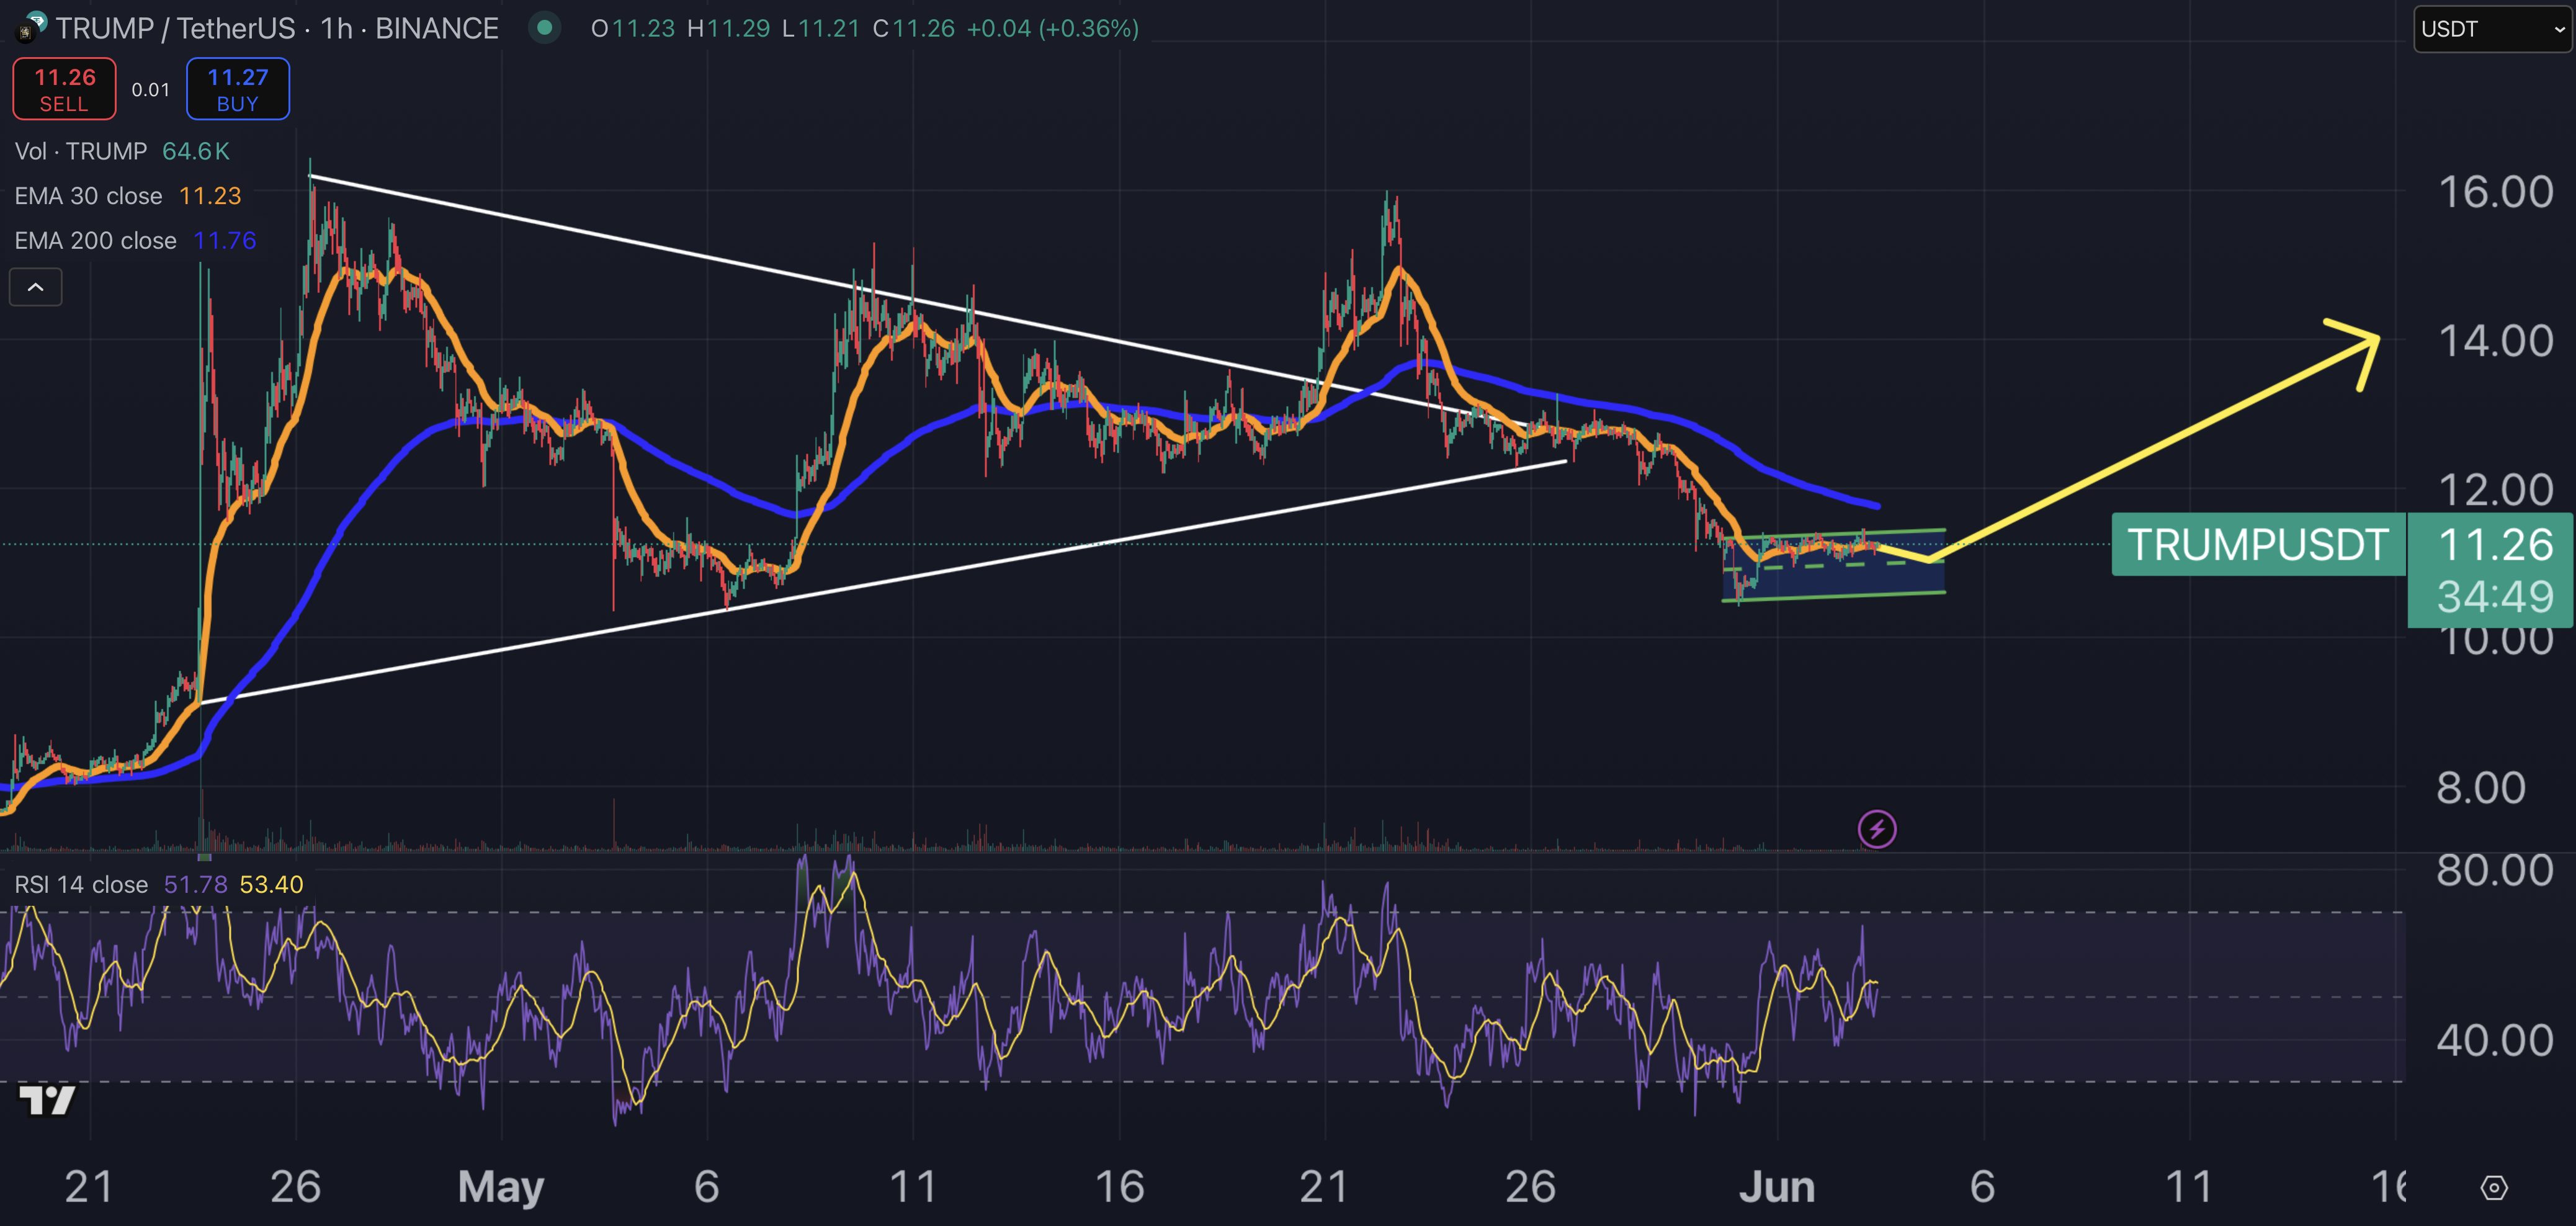Click the May label on time axis
2576x1226 pixels.
coord(500,1187)
